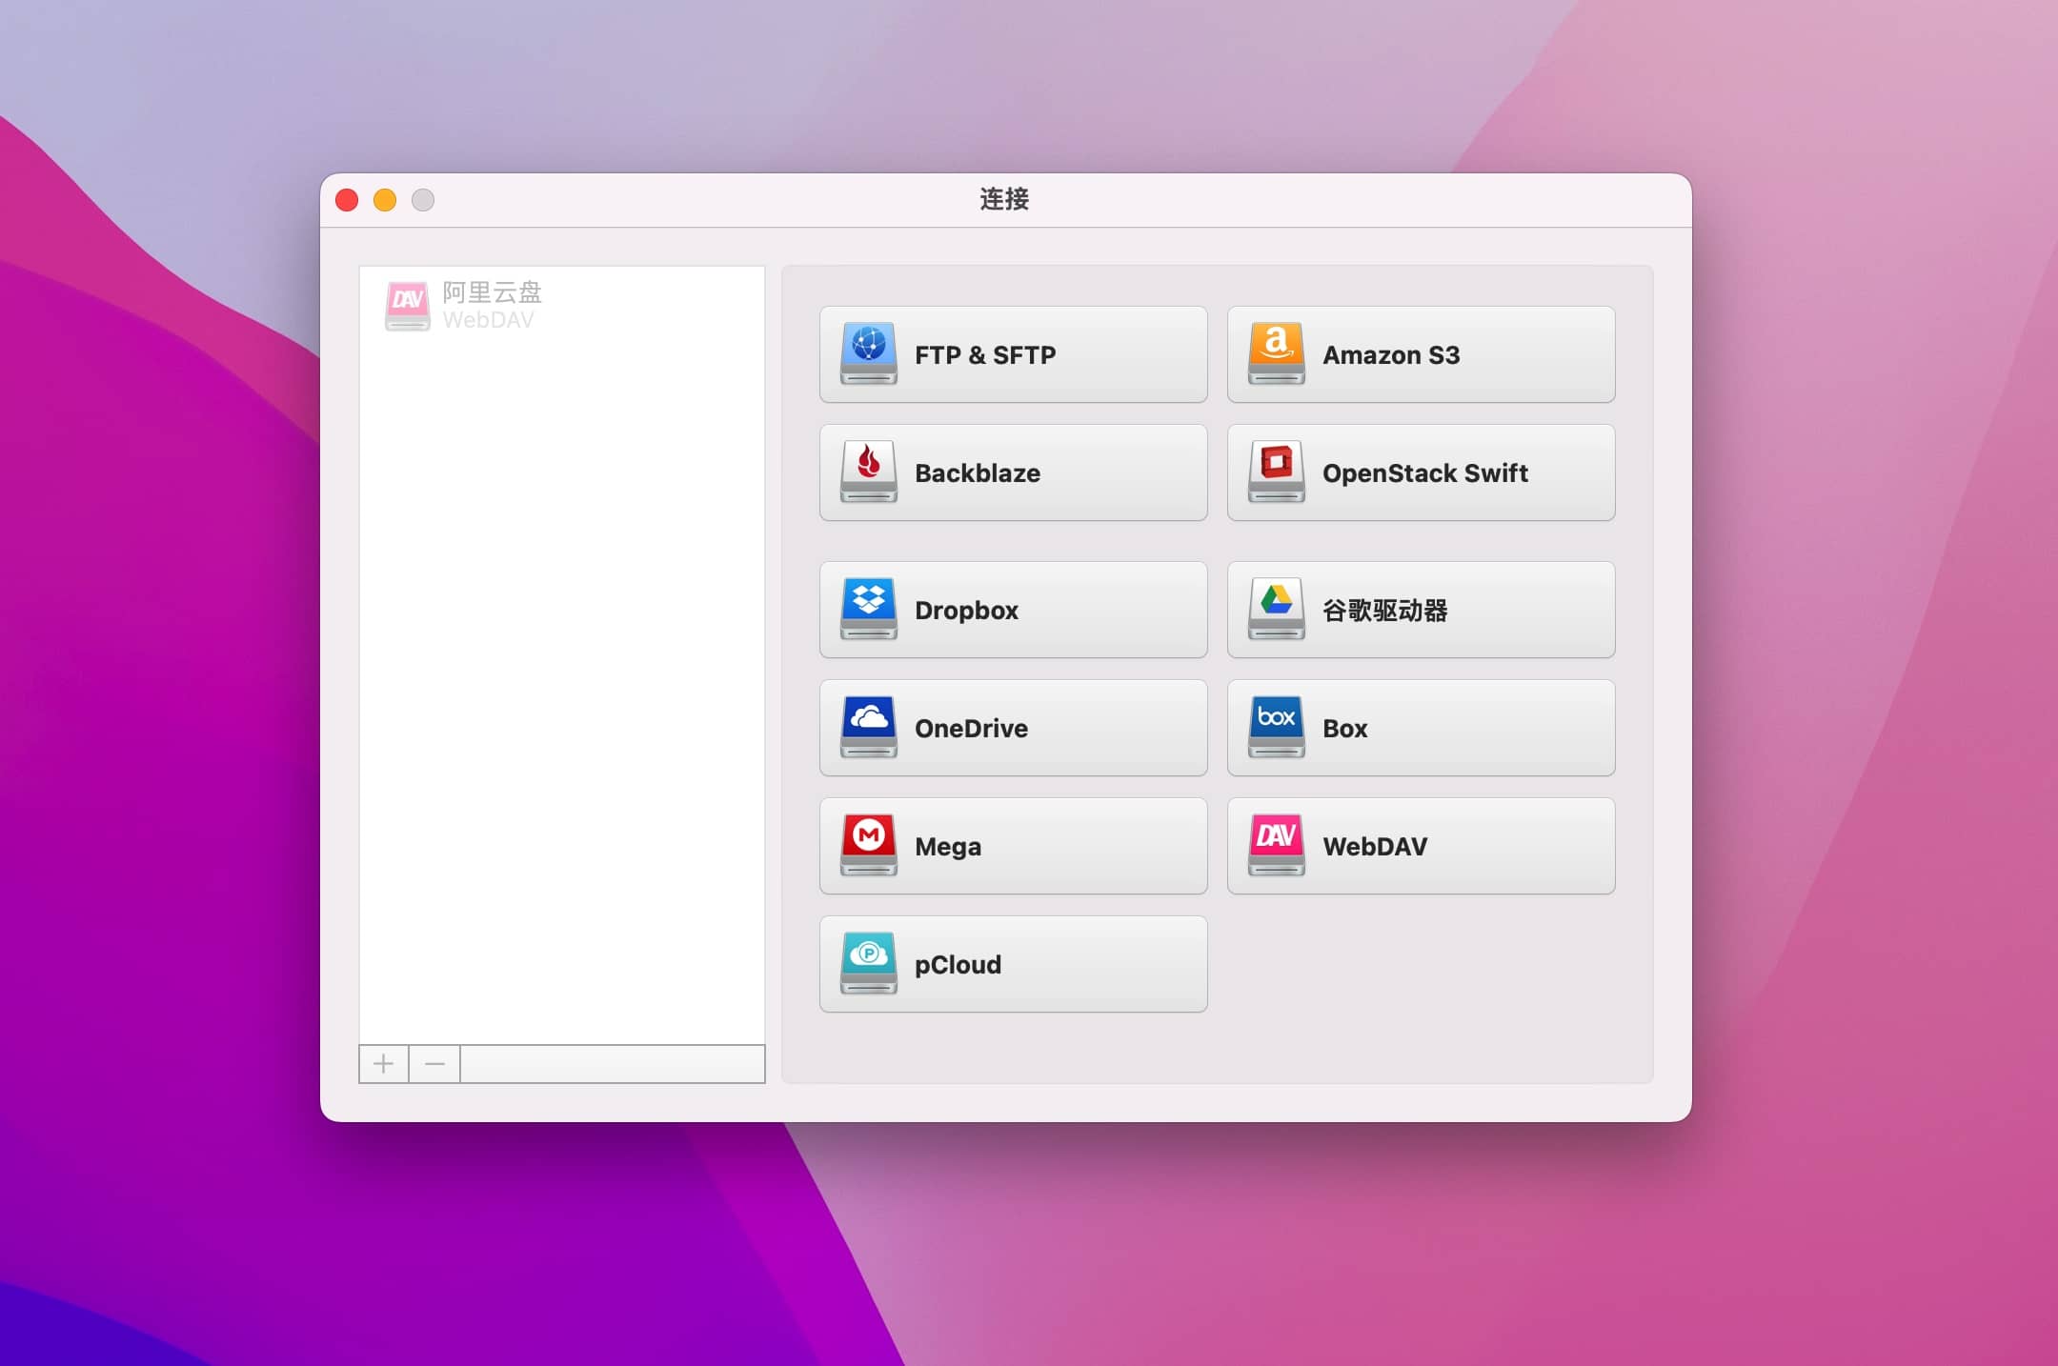Select the 阿里云盘 WebDAV saved connection
Viewport: 2058px width, 1366px height.
coord(492,305)
